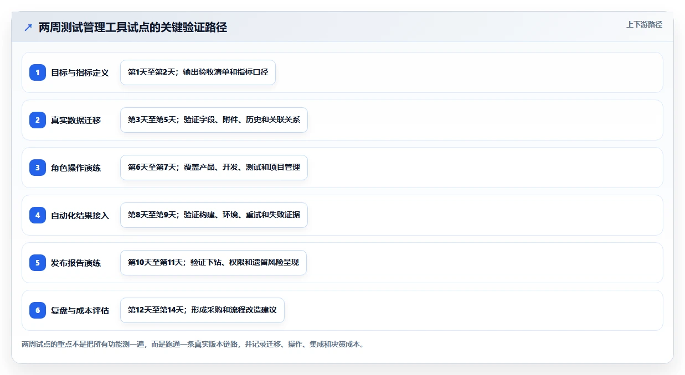Click the step number 2 badge

(38, 120)
